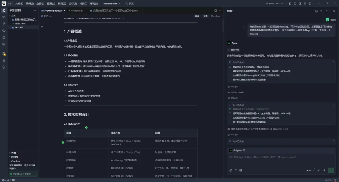The width and height of the screenshot is (339, 182).
Task: Click the prompt optimize sparkle icon
Action: [319, 170]
